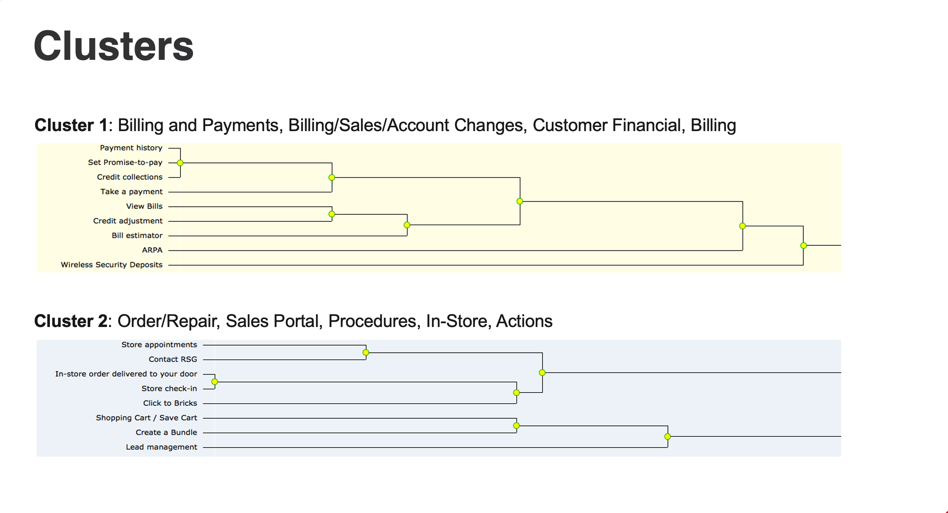
Task: Select the Lead management item
Action: click(162, 447)
